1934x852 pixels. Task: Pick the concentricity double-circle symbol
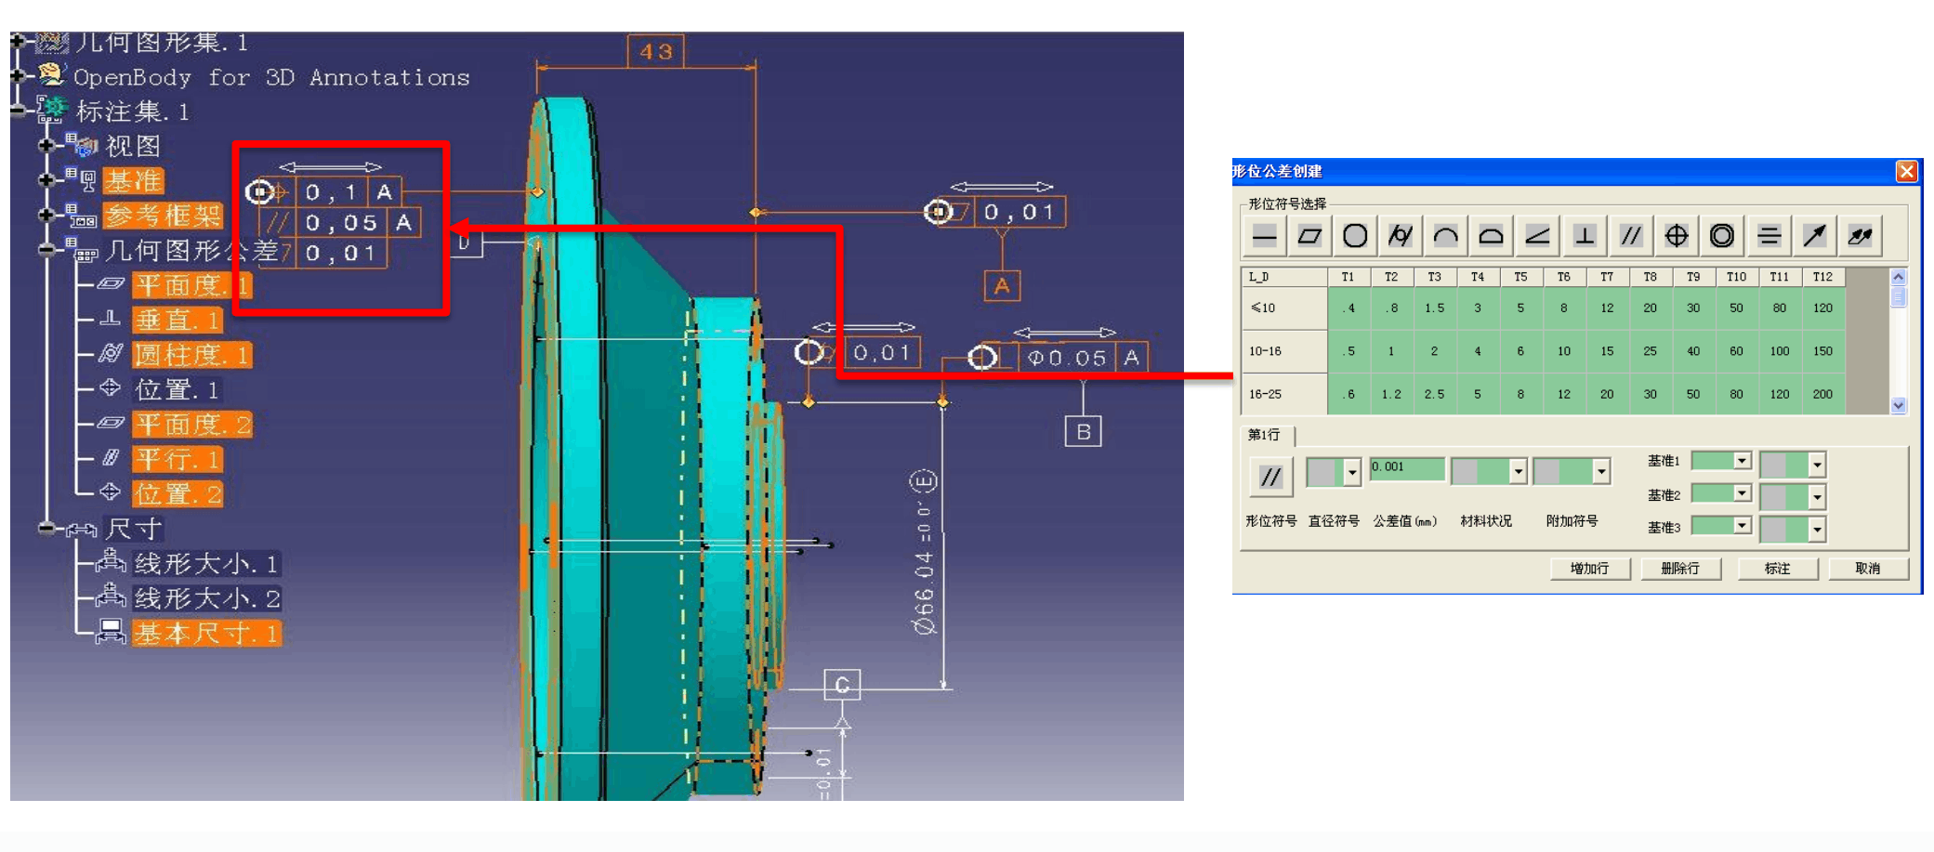point(1721,236)
